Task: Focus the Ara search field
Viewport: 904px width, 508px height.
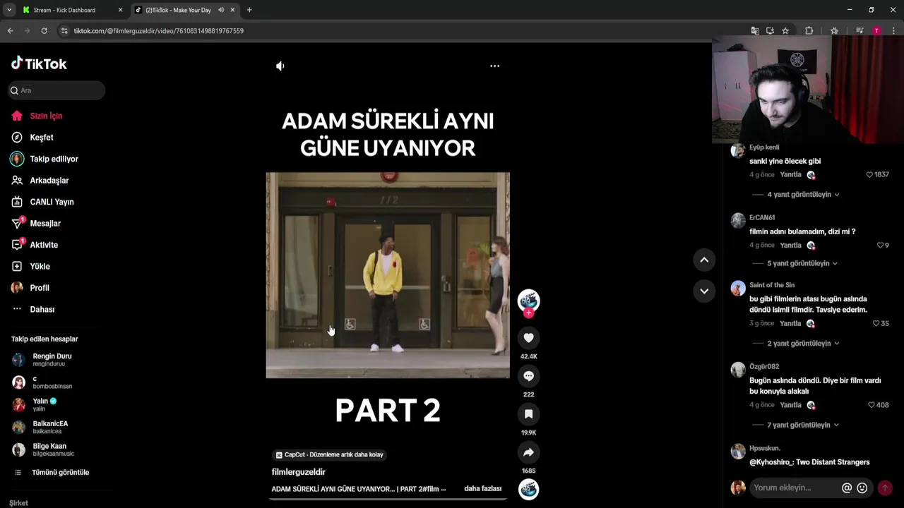Action: tap(56, 90)
